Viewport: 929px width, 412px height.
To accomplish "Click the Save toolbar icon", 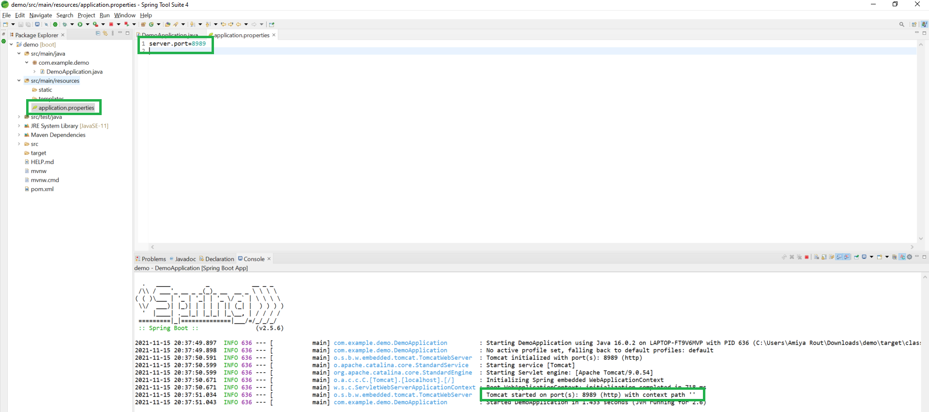I will coord(20,24).
